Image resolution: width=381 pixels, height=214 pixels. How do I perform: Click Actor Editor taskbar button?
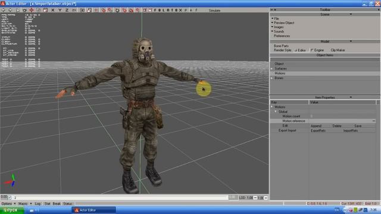tap(94, 210)
